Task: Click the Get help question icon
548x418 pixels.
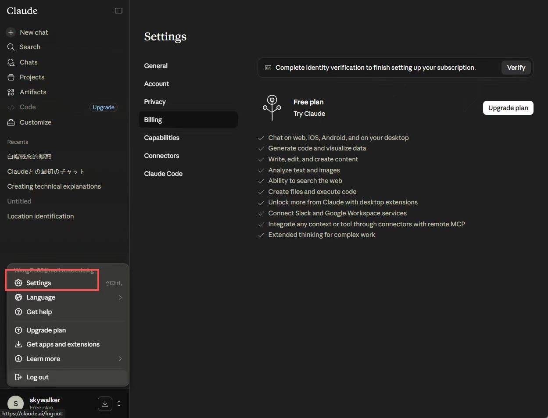Action: (18, 312)
